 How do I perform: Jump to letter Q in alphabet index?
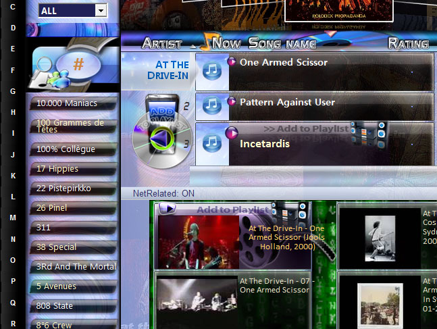click(13, 302)
